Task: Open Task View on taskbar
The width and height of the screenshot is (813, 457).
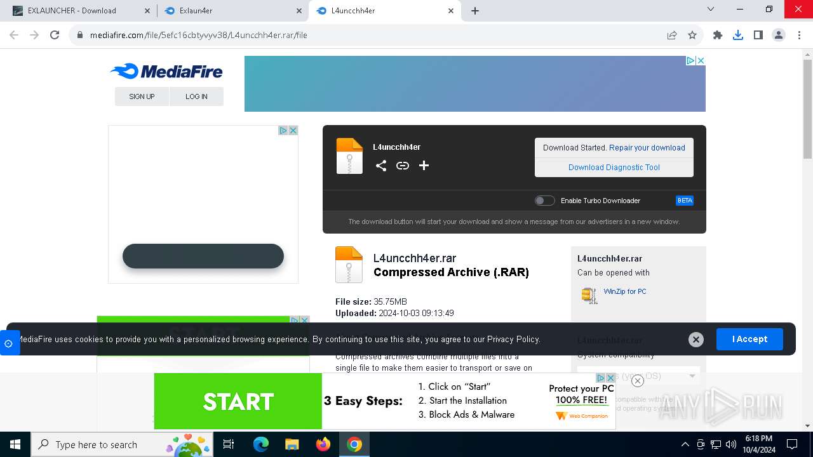Action: [x=229, y=444]
